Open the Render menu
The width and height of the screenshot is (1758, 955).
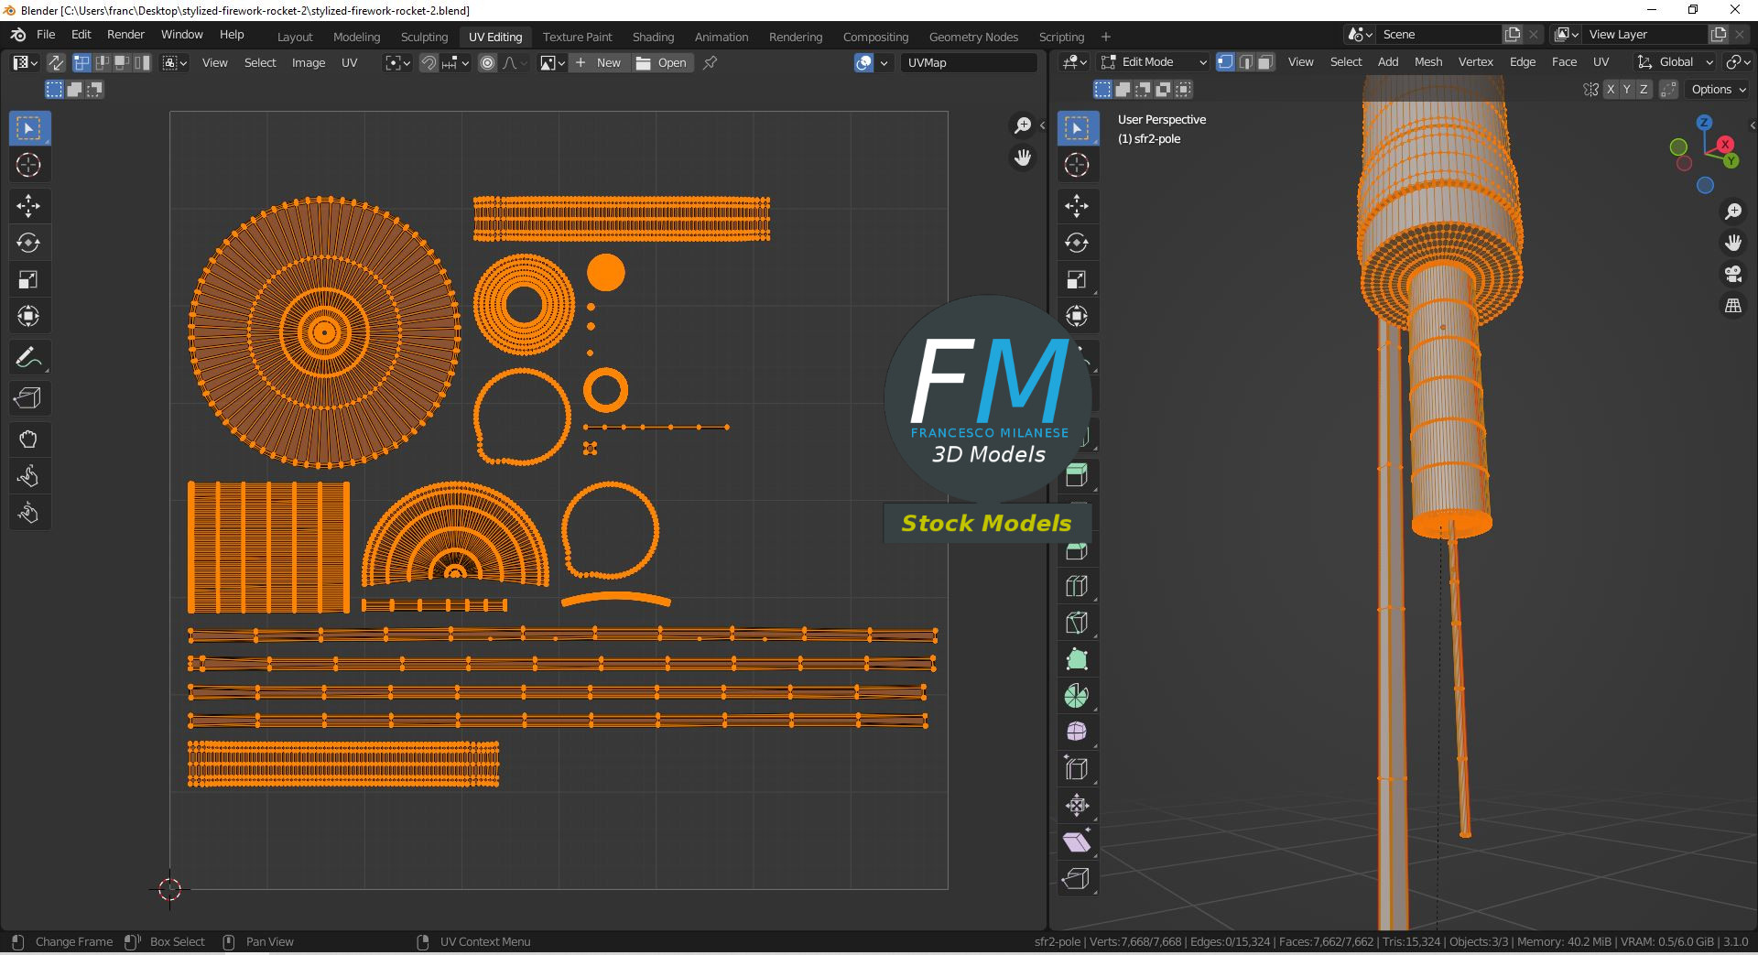(x=125, y=35)
